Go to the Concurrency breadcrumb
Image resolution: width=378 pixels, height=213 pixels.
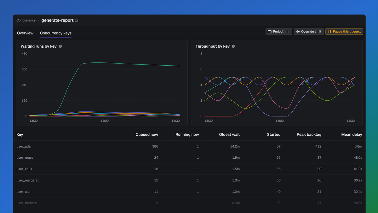pos(26,21)
